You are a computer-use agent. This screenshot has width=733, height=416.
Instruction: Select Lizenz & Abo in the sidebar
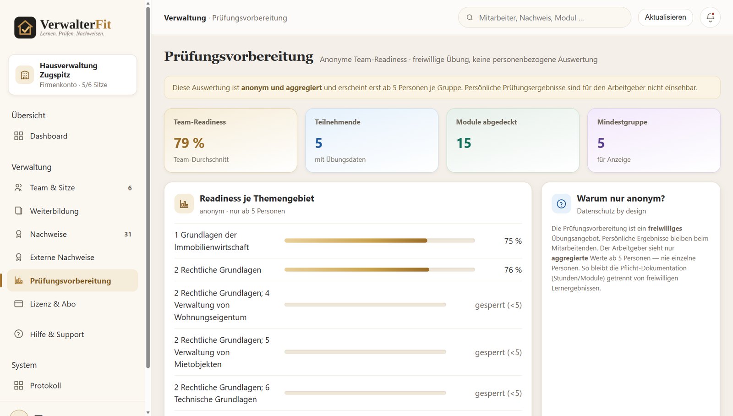(72, 304)
